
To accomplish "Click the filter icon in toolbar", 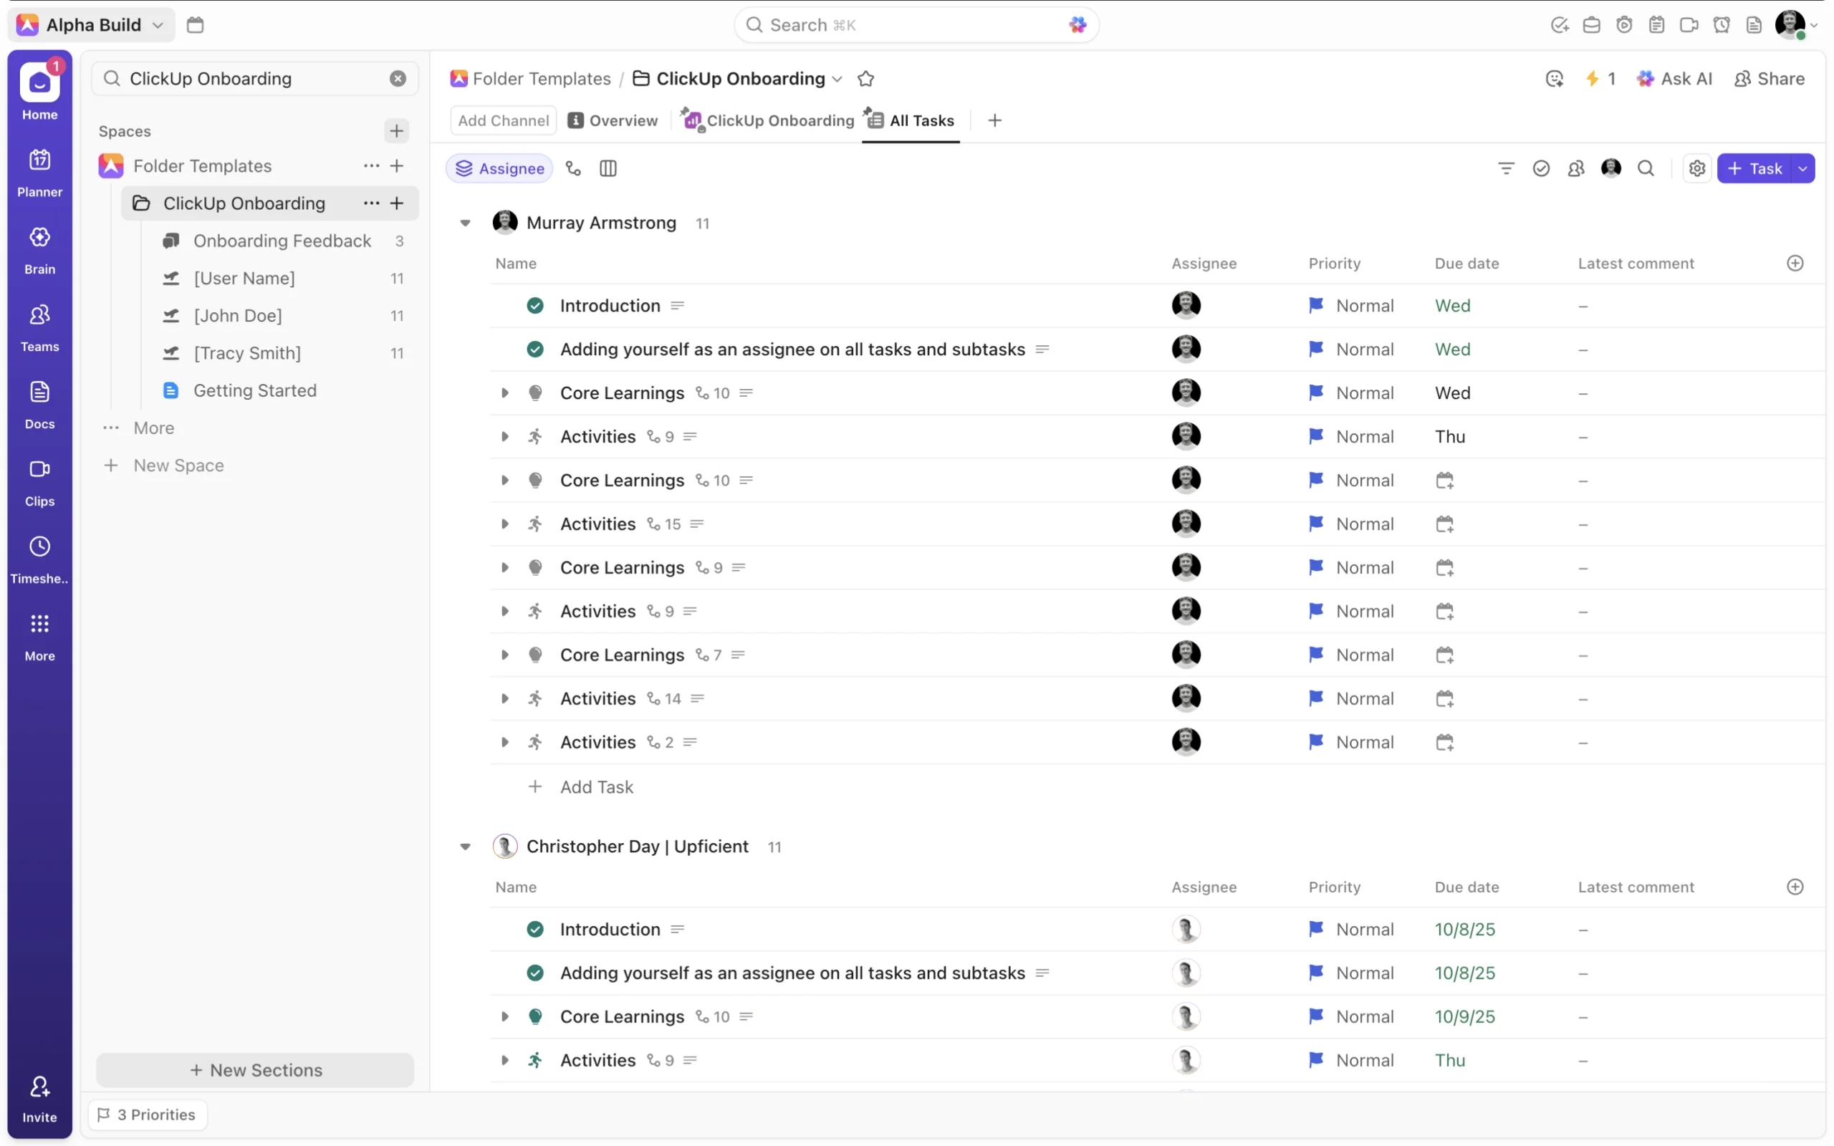I will point(1505,168).
